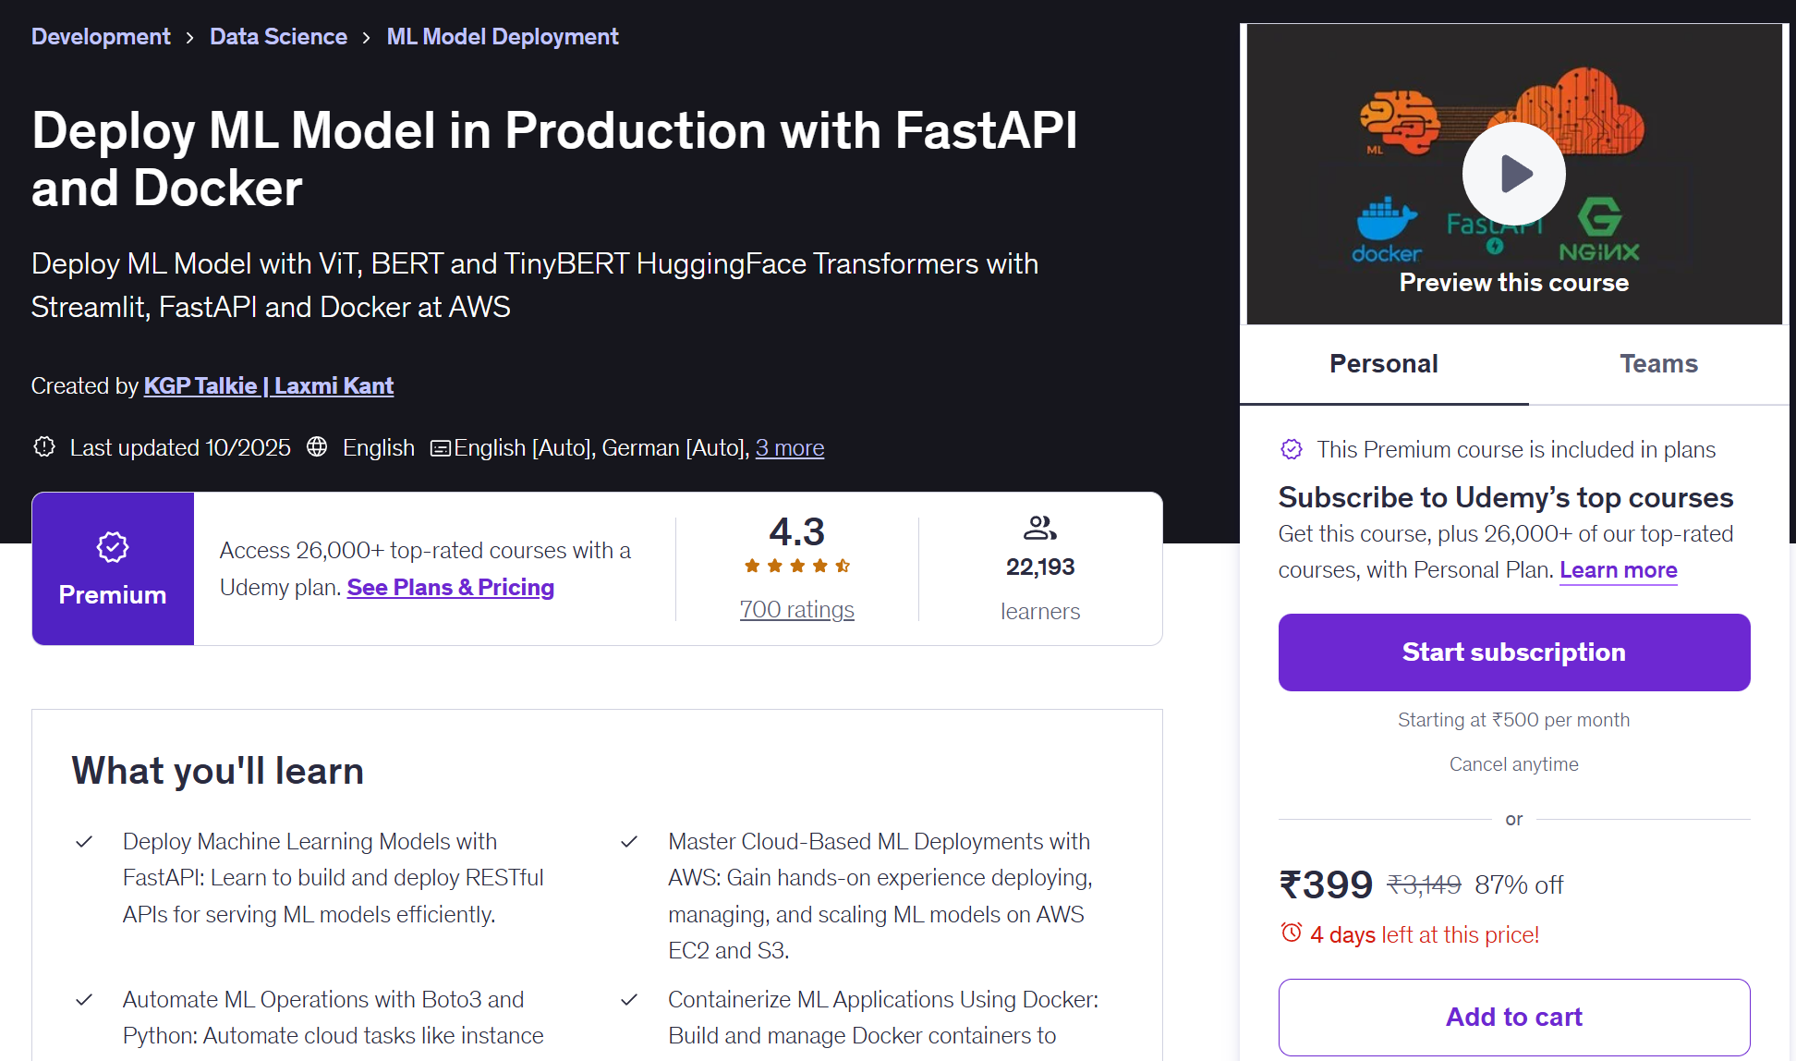Click the closed captions icon
This screenshot has height=1061, width=1796.
click(x=442, y=447)
